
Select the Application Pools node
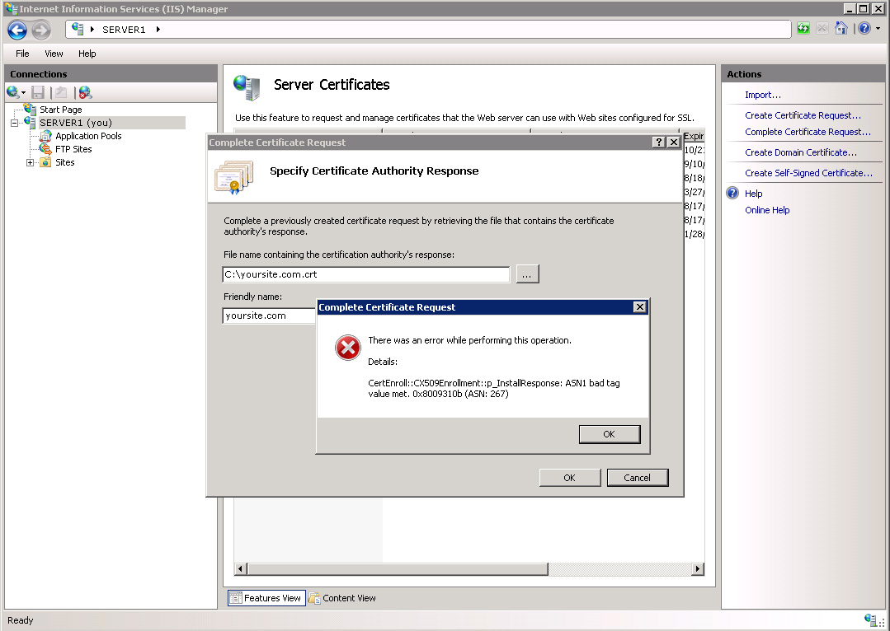[x=88, y=136]
